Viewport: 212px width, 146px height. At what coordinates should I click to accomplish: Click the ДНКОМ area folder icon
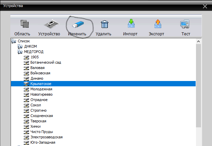(x=20, y=46)
